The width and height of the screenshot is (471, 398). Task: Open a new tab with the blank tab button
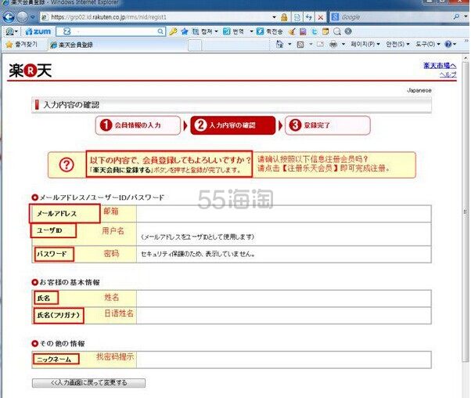195,45
